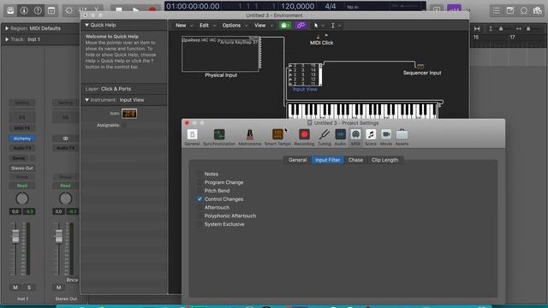Screen dimensions: 548x308
Task: Uncheck the Control Changes filter checkbox
Action: (200, 199)
